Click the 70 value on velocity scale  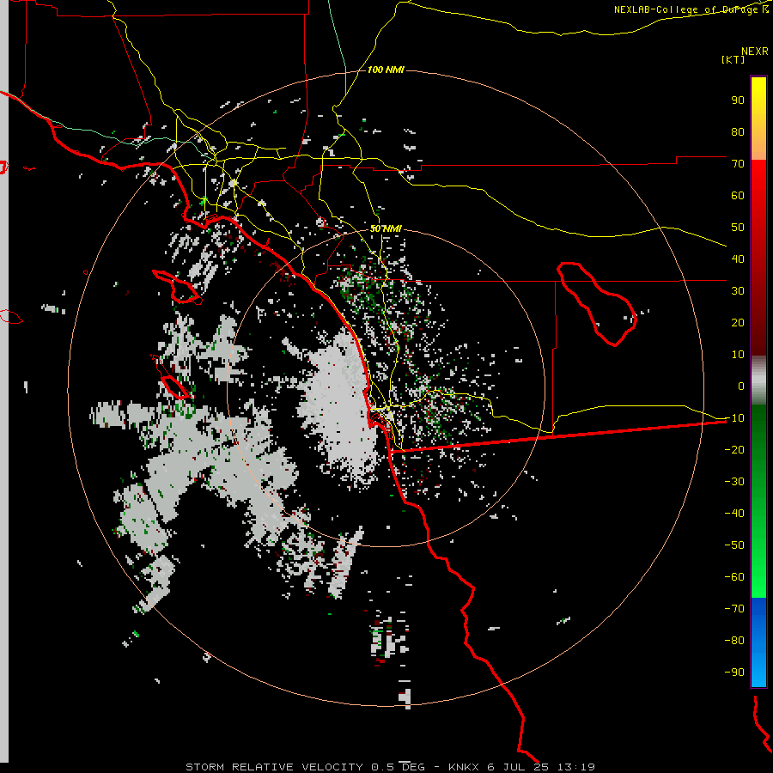[738, 164]
